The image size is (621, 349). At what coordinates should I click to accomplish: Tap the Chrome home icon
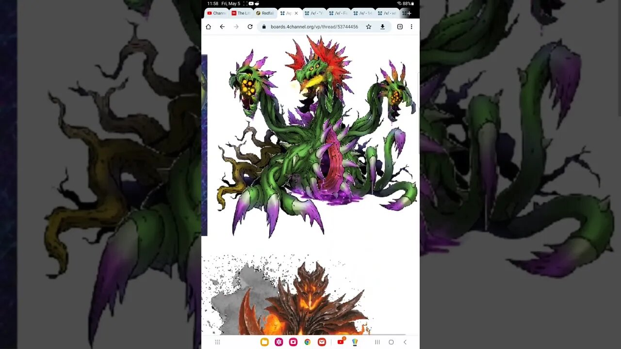pyautogui.click(x=208, y=27)
